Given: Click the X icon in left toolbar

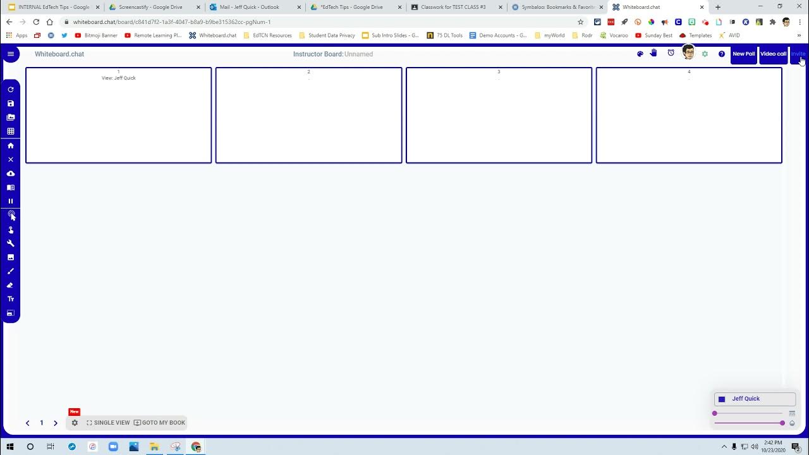Looking at the screenshot, I should pos(10,159).
